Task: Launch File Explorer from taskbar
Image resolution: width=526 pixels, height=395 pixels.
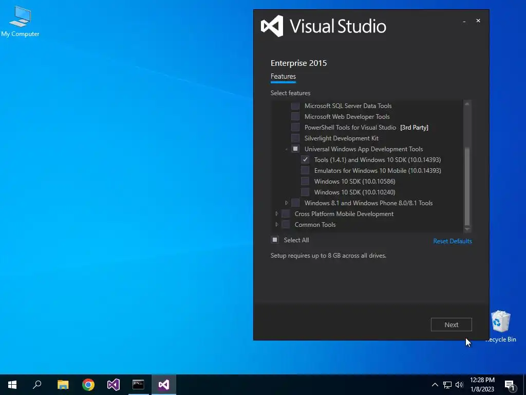Action: (63, 385)
